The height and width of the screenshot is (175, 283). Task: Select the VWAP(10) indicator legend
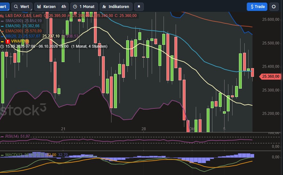20,41
